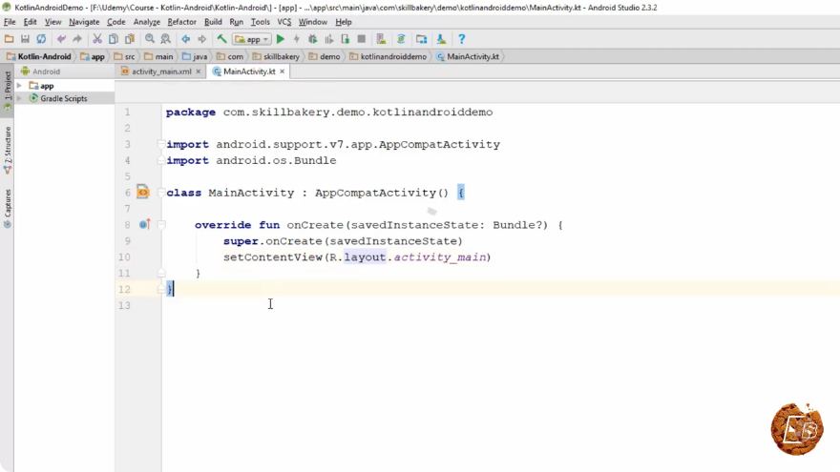Viewport: 840px width, 472px height.
Task: Open the Analyze menu
Action: (147, 22)
